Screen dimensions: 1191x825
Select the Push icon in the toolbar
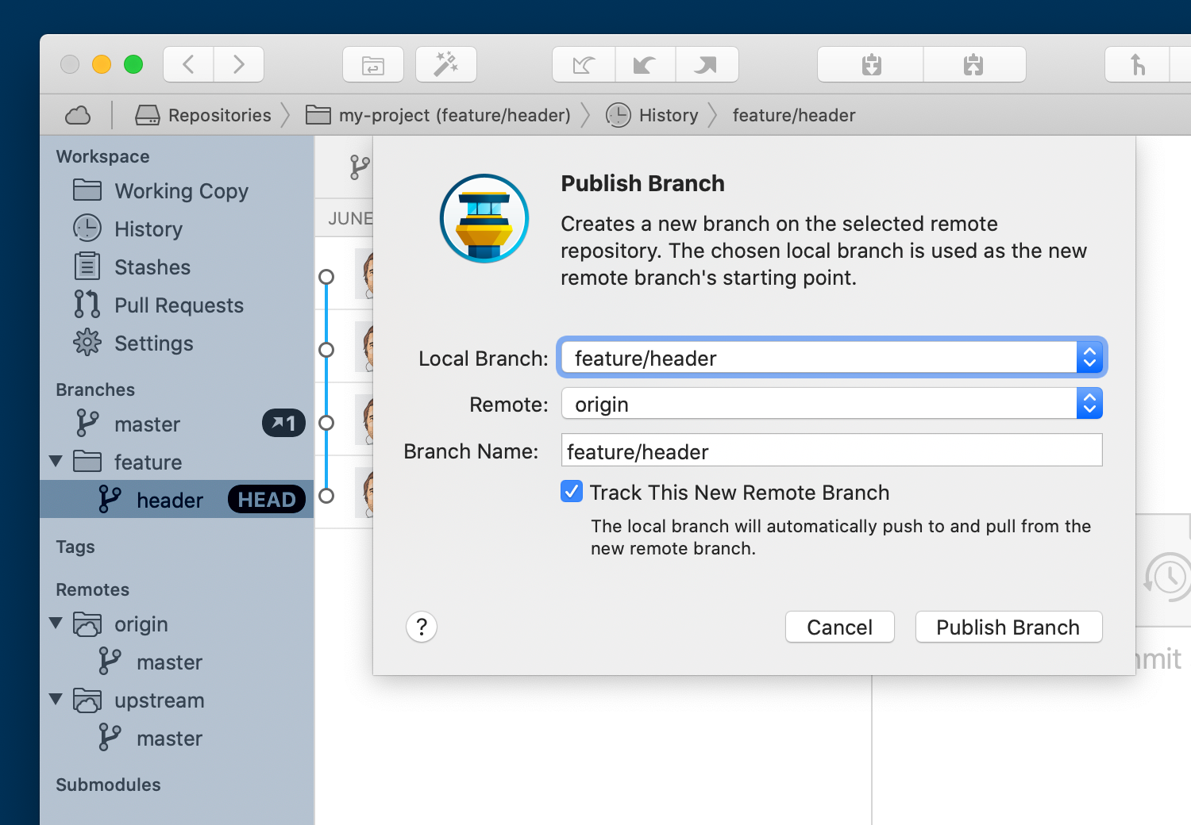click(x=707, y=64)
